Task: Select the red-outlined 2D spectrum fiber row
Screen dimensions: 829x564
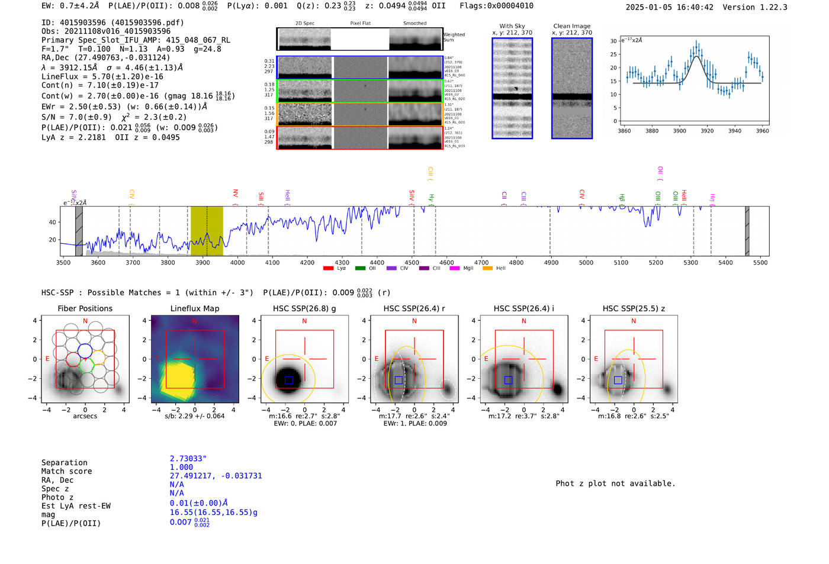Action: (360, 137)
